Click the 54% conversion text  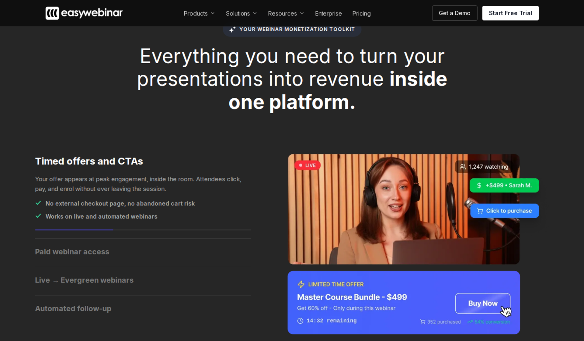click(492, 322)
